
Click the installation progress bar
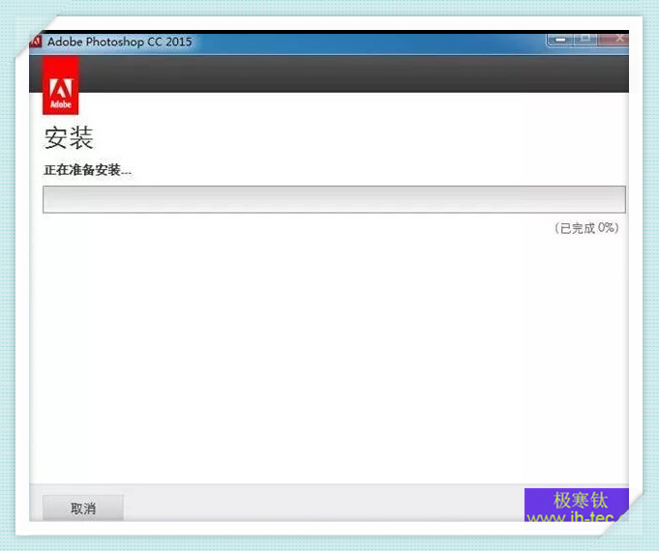[x=334, y=199]
